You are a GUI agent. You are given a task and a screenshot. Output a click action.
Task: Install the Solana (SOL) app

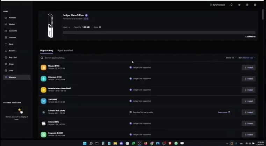click(249, 123)
